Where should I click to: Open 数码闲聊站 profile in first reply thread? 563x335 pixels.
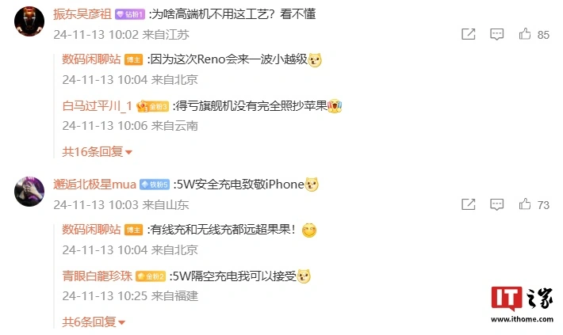[91, 59]
